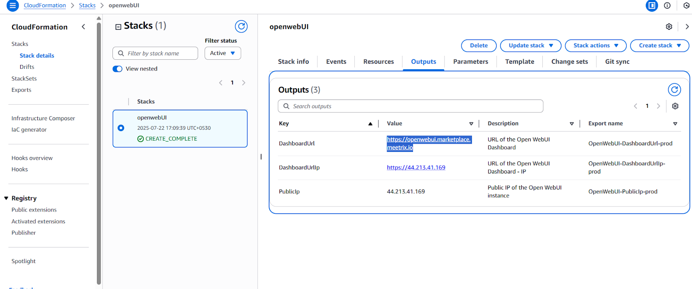Delete the openwebUI stack
Image resolution: width=692 pixels, height=289 pixels.
[479, 45]
